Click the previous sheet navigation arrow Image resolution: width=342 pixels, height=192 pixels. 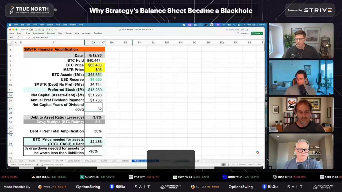pyautogui.click(x=11, y=161)
